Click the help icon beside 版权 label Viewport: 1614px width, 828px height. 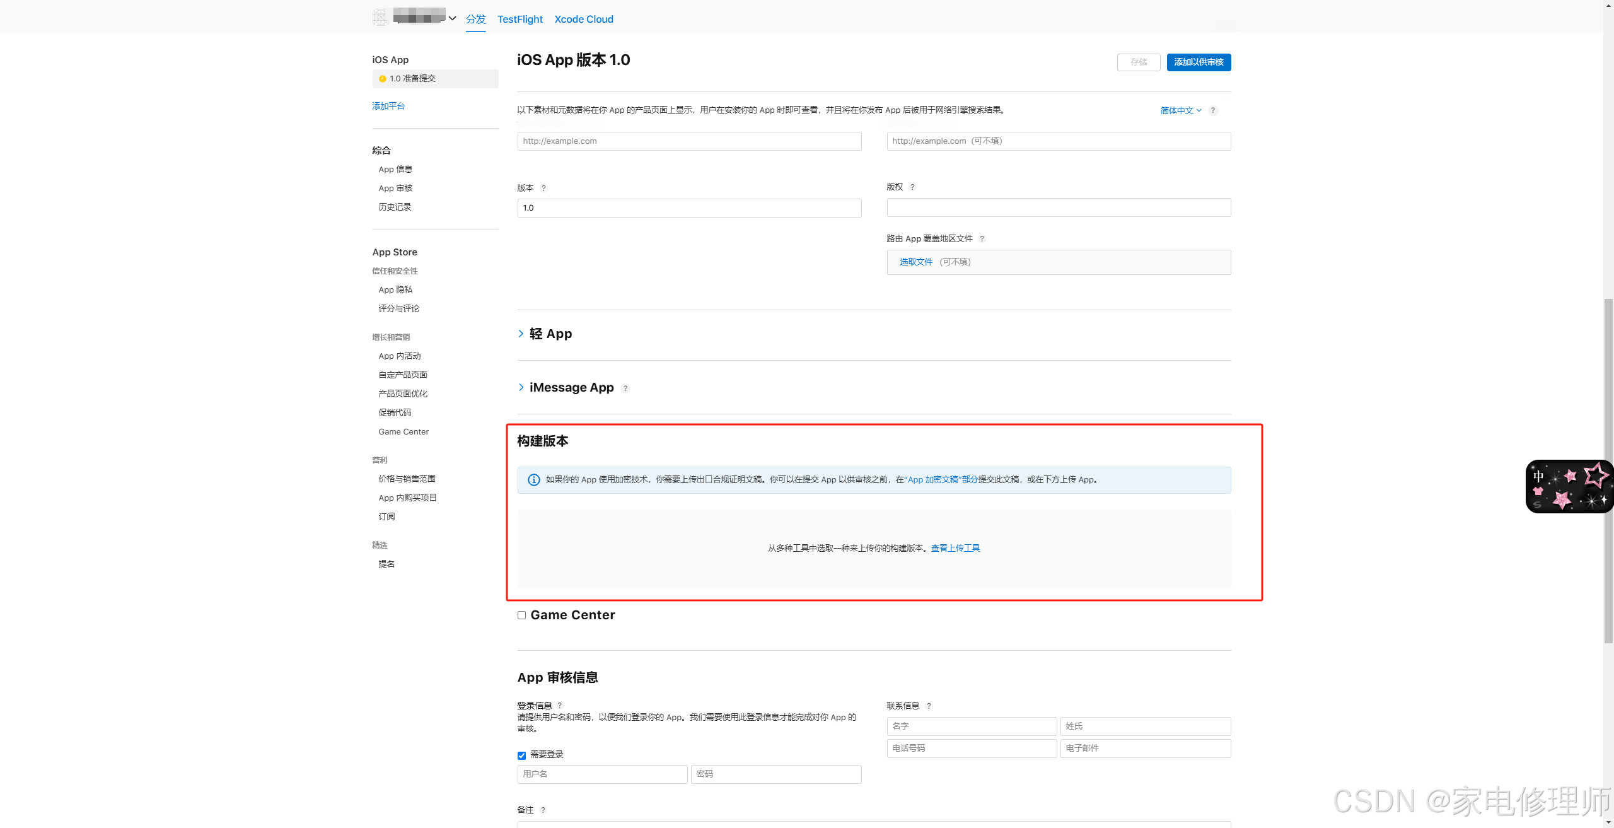point(912,187)
